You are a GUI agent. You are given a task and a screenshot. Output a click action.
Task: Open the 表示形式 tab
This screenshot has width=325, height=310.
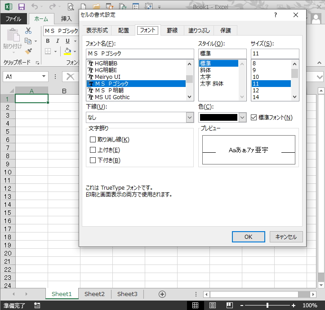click(97, 31)
